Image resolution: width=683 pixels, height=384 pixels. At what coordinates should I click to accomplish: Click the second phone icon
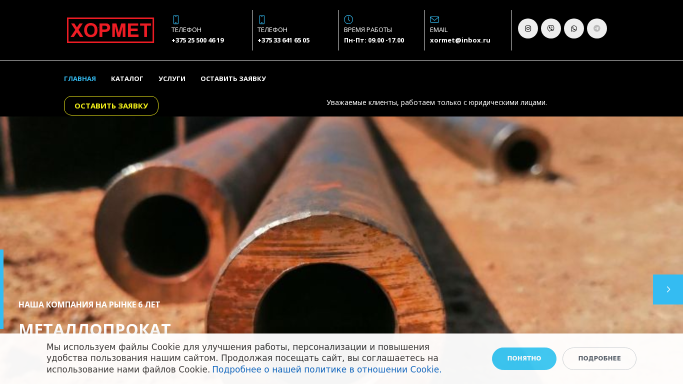click(x=262, y=19)
